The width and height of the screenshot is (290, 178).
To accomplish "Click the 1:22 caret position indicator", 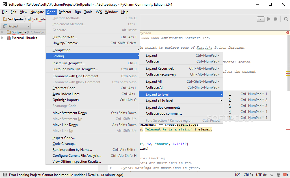I will pyautogui.click(x=237, y=175).
